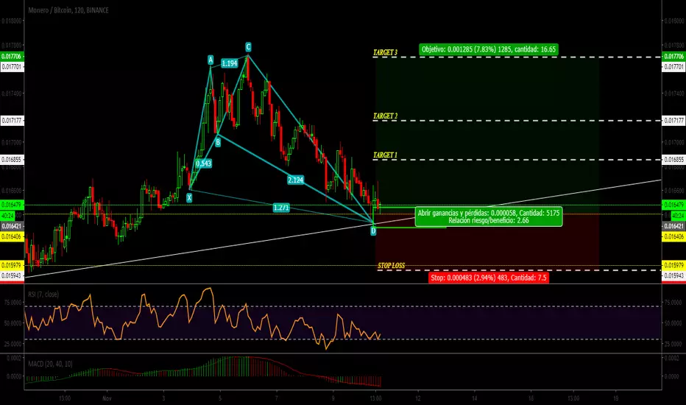
Task: Select the harmonic pattern point labeled B
Action: pyautogui.click(x=218, y=142)
